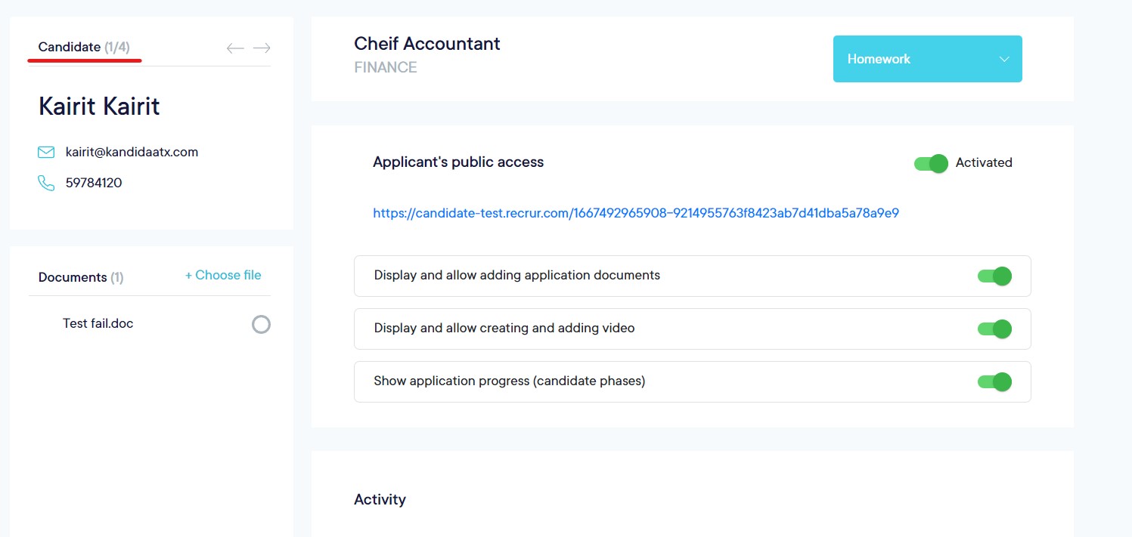Click the Kairit Kairit candidate name
1132x537 pixels.
pyautogui.click(x=99, y=106)
